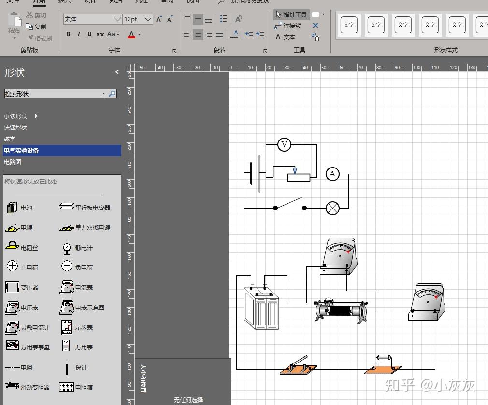Click the 复制 copy button
The height and width of the screenshot is (405, 488).
(x=36, y=27)
